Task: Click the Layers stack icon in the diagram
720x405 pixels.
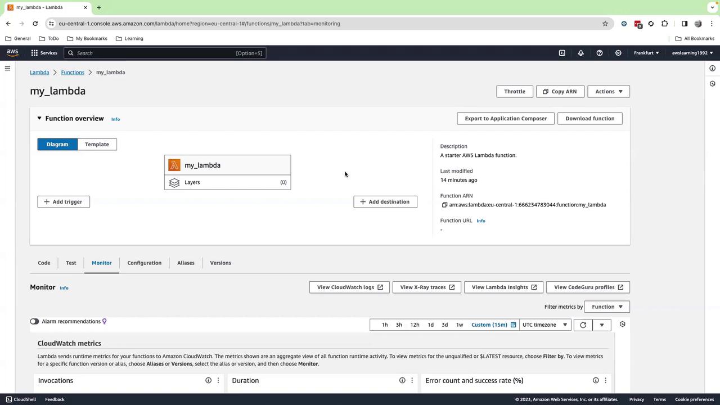Action: (x=174, y=182)
